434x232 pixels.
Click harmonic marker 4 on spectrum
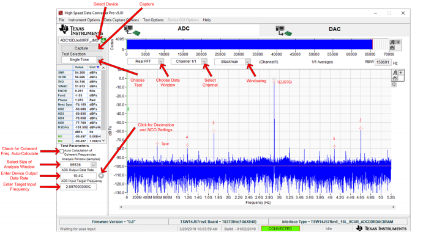[x=187, y=145]
